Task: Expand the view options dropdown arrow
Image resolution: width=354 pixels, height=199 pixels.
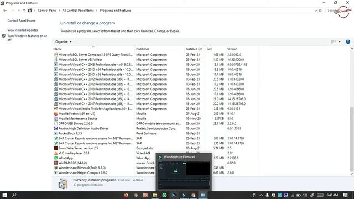Action: pyautogui.click(x=340, y=42)
